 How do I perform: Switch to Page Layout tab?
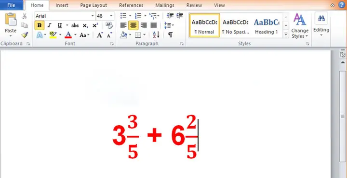tap(93, 5)
